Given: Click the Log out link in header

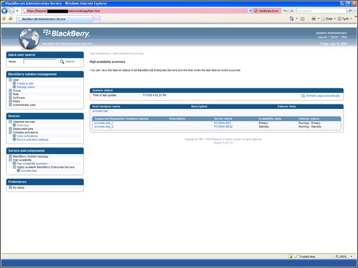Looking at the screenshot, I should pyautogui.click(x=322, y=37).
